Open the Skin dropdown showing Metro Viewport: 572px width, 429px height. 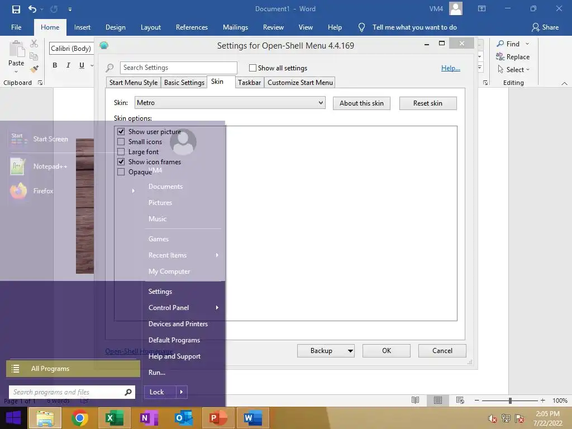[x=230, y=103]
